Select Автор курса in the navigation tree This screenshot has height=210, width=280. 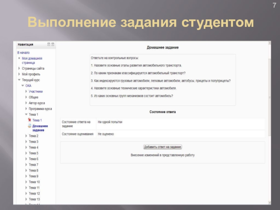pos(37,103)
